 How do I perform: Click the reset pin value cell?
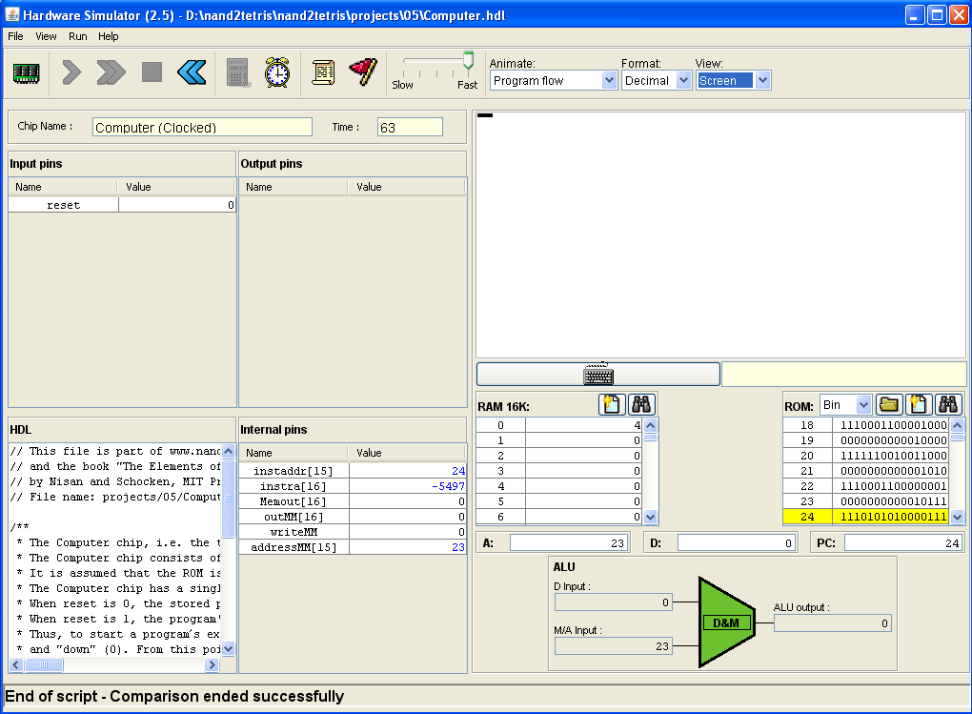177,205
